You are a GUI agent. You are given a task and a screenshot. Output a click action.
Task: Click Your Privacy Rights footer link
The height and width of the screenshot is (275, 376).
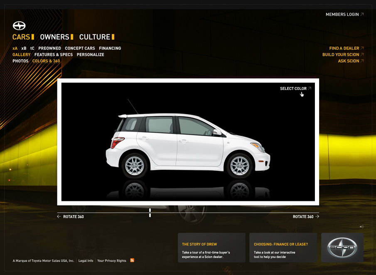tap(111, 260)
